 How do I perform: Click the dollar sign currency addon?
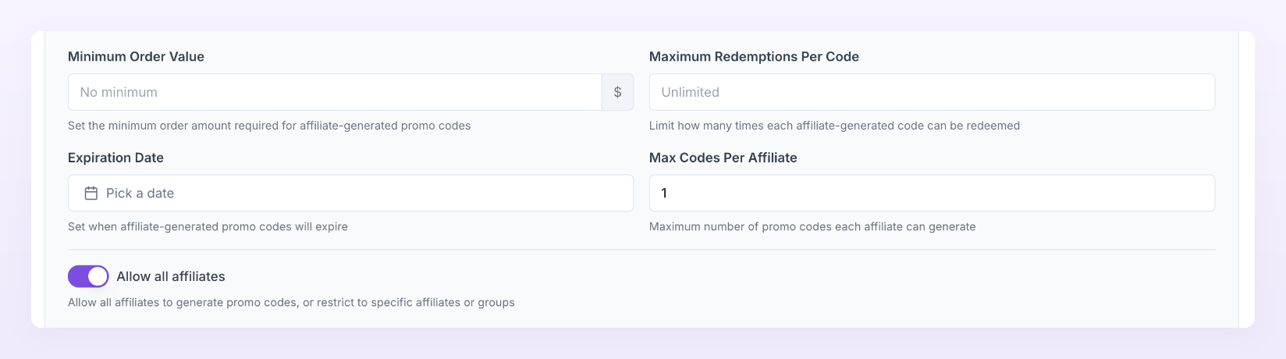[x=618, y=92]
